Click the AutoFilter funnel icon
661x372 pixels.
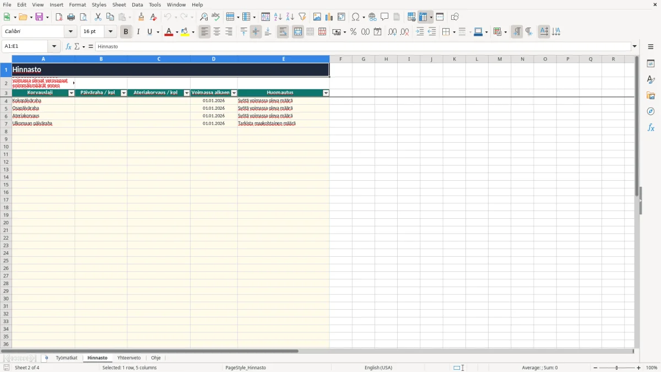302,17
